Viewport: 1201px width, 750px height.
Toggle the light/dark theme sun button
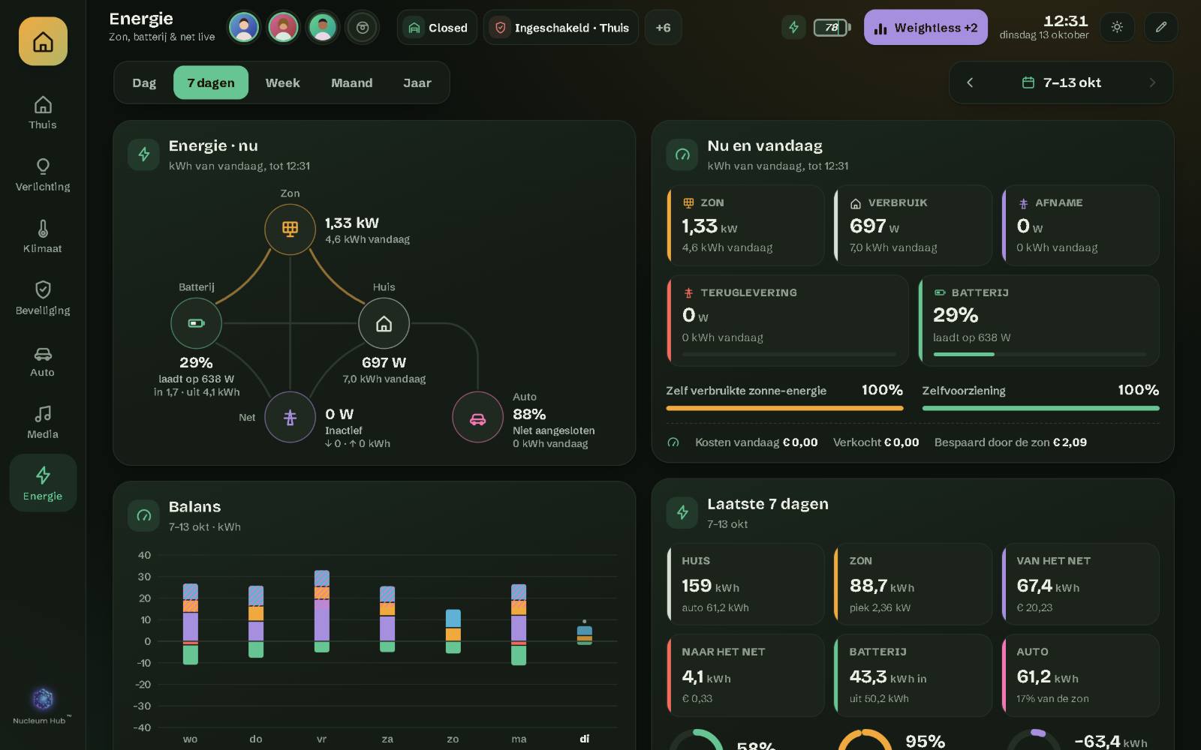1117,28
